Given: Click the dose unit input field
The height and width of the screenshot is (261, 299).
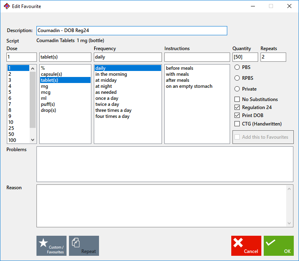Looking at the screenshot, I should tap(65, 57).
